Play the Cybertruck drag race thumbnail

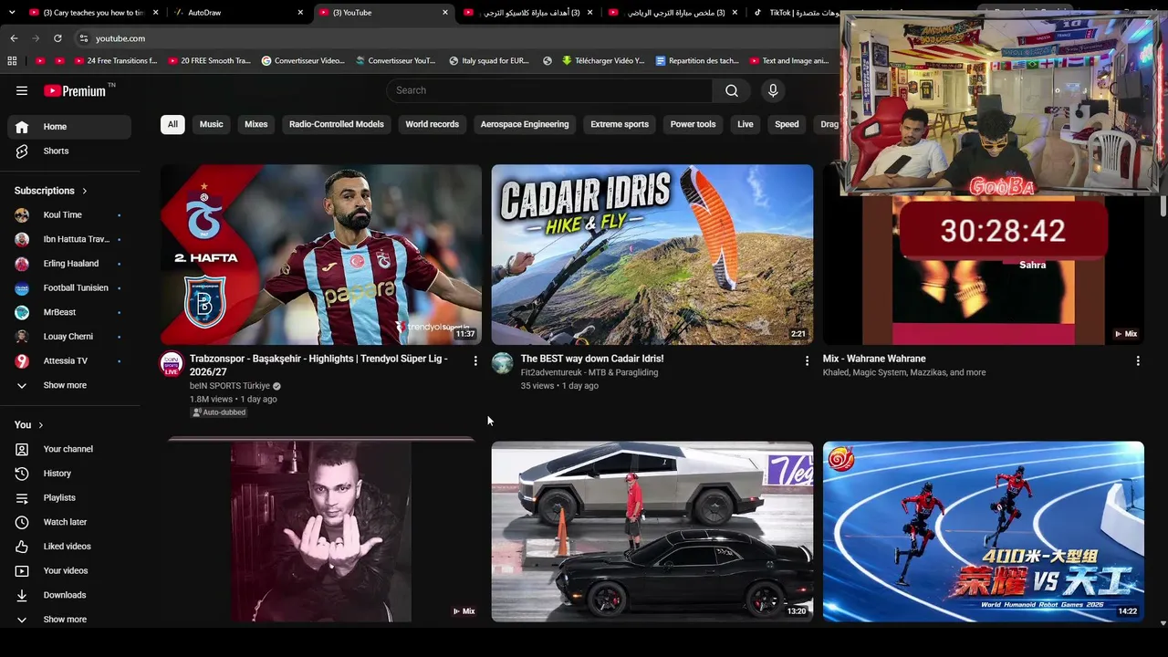click(652, 532)
